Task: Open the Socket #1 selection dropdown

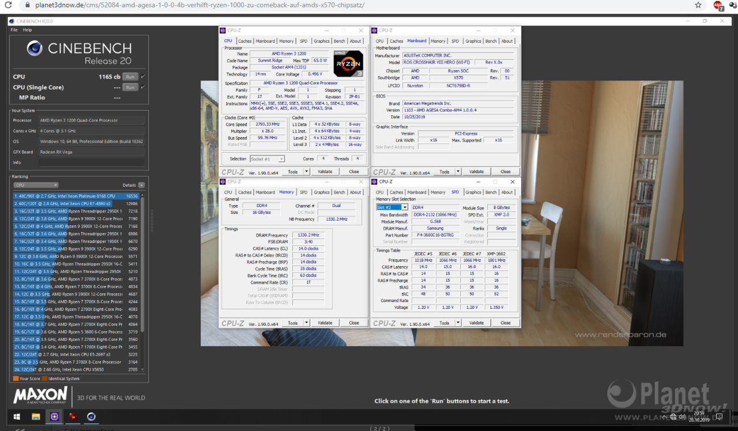Action: pos(267,158)
